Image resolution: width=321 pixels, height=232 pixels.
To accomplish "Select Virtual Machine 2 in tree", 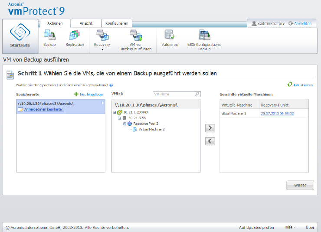I will [x=151, y=129].
